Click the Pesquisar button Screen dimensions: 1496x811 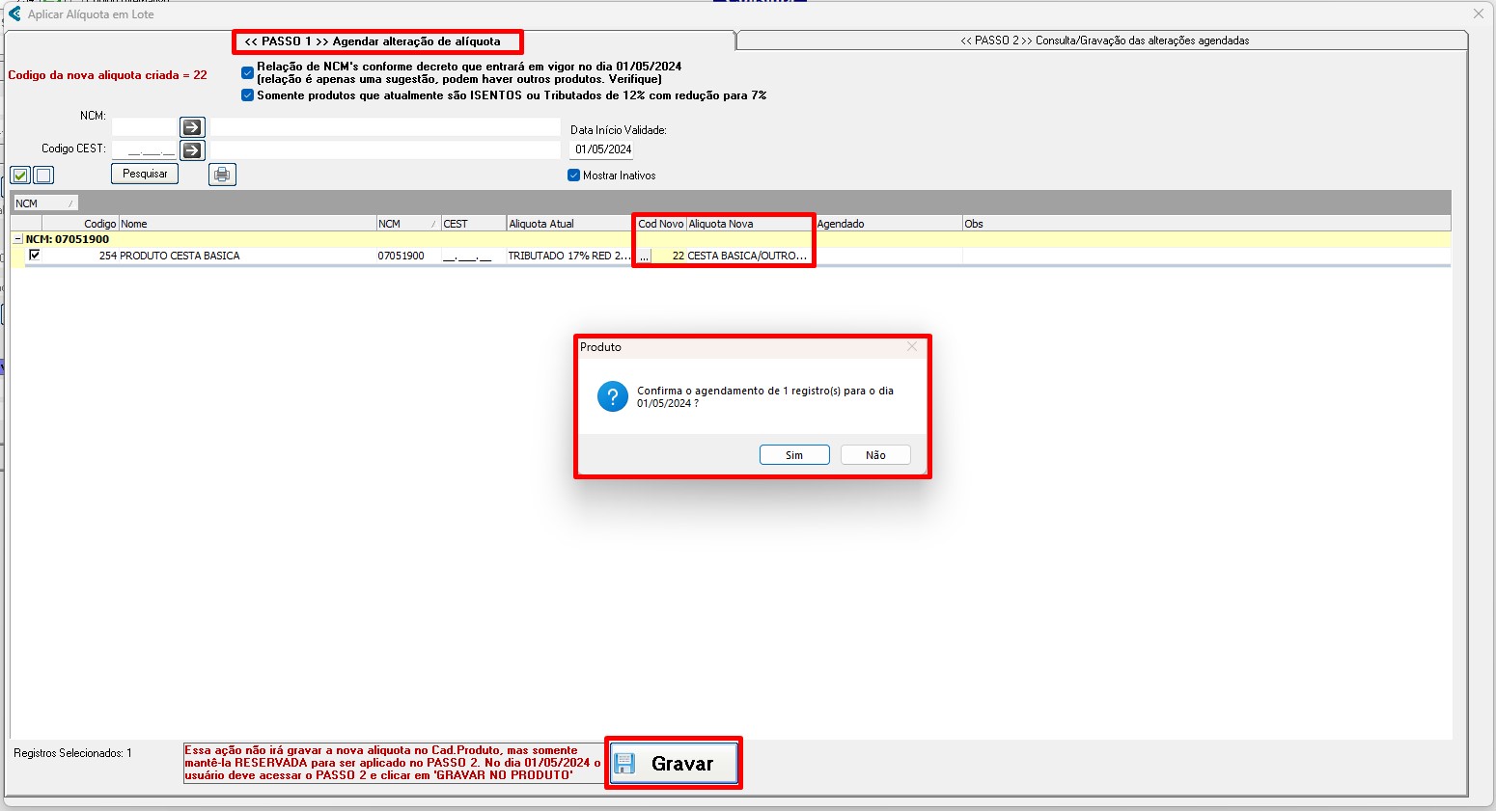[145, 174]
